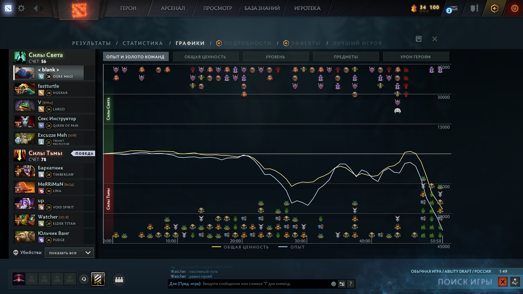Select the Ogre Magi hero portrait
The height and width of the screenshot is (294, 523).
click(25, 73)
